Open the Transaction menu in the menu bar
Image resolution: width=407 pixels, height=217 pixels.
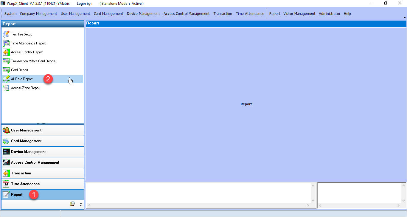[223, 13]
